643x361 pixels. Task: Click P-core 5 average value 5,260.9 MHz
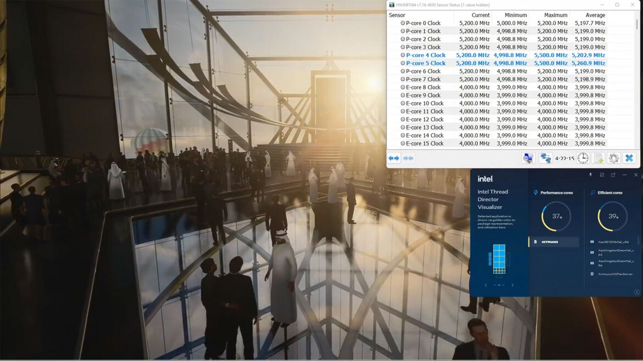588,63
